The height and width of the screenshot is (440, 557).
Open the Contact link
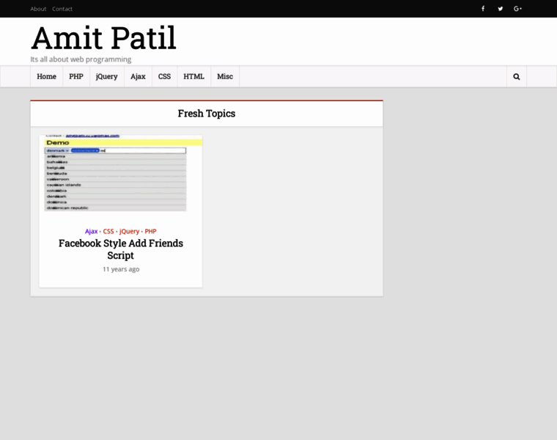[x=62, y=9]
